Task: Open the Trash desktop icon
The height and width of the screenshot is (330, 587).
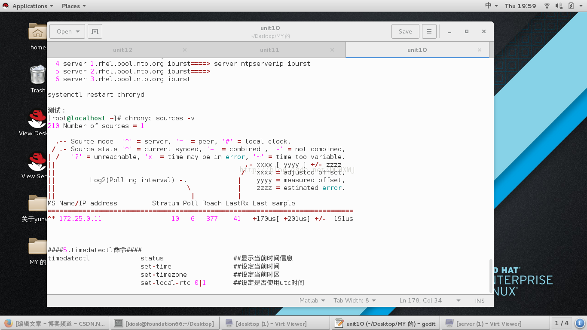Action: (x=38, y=79)
